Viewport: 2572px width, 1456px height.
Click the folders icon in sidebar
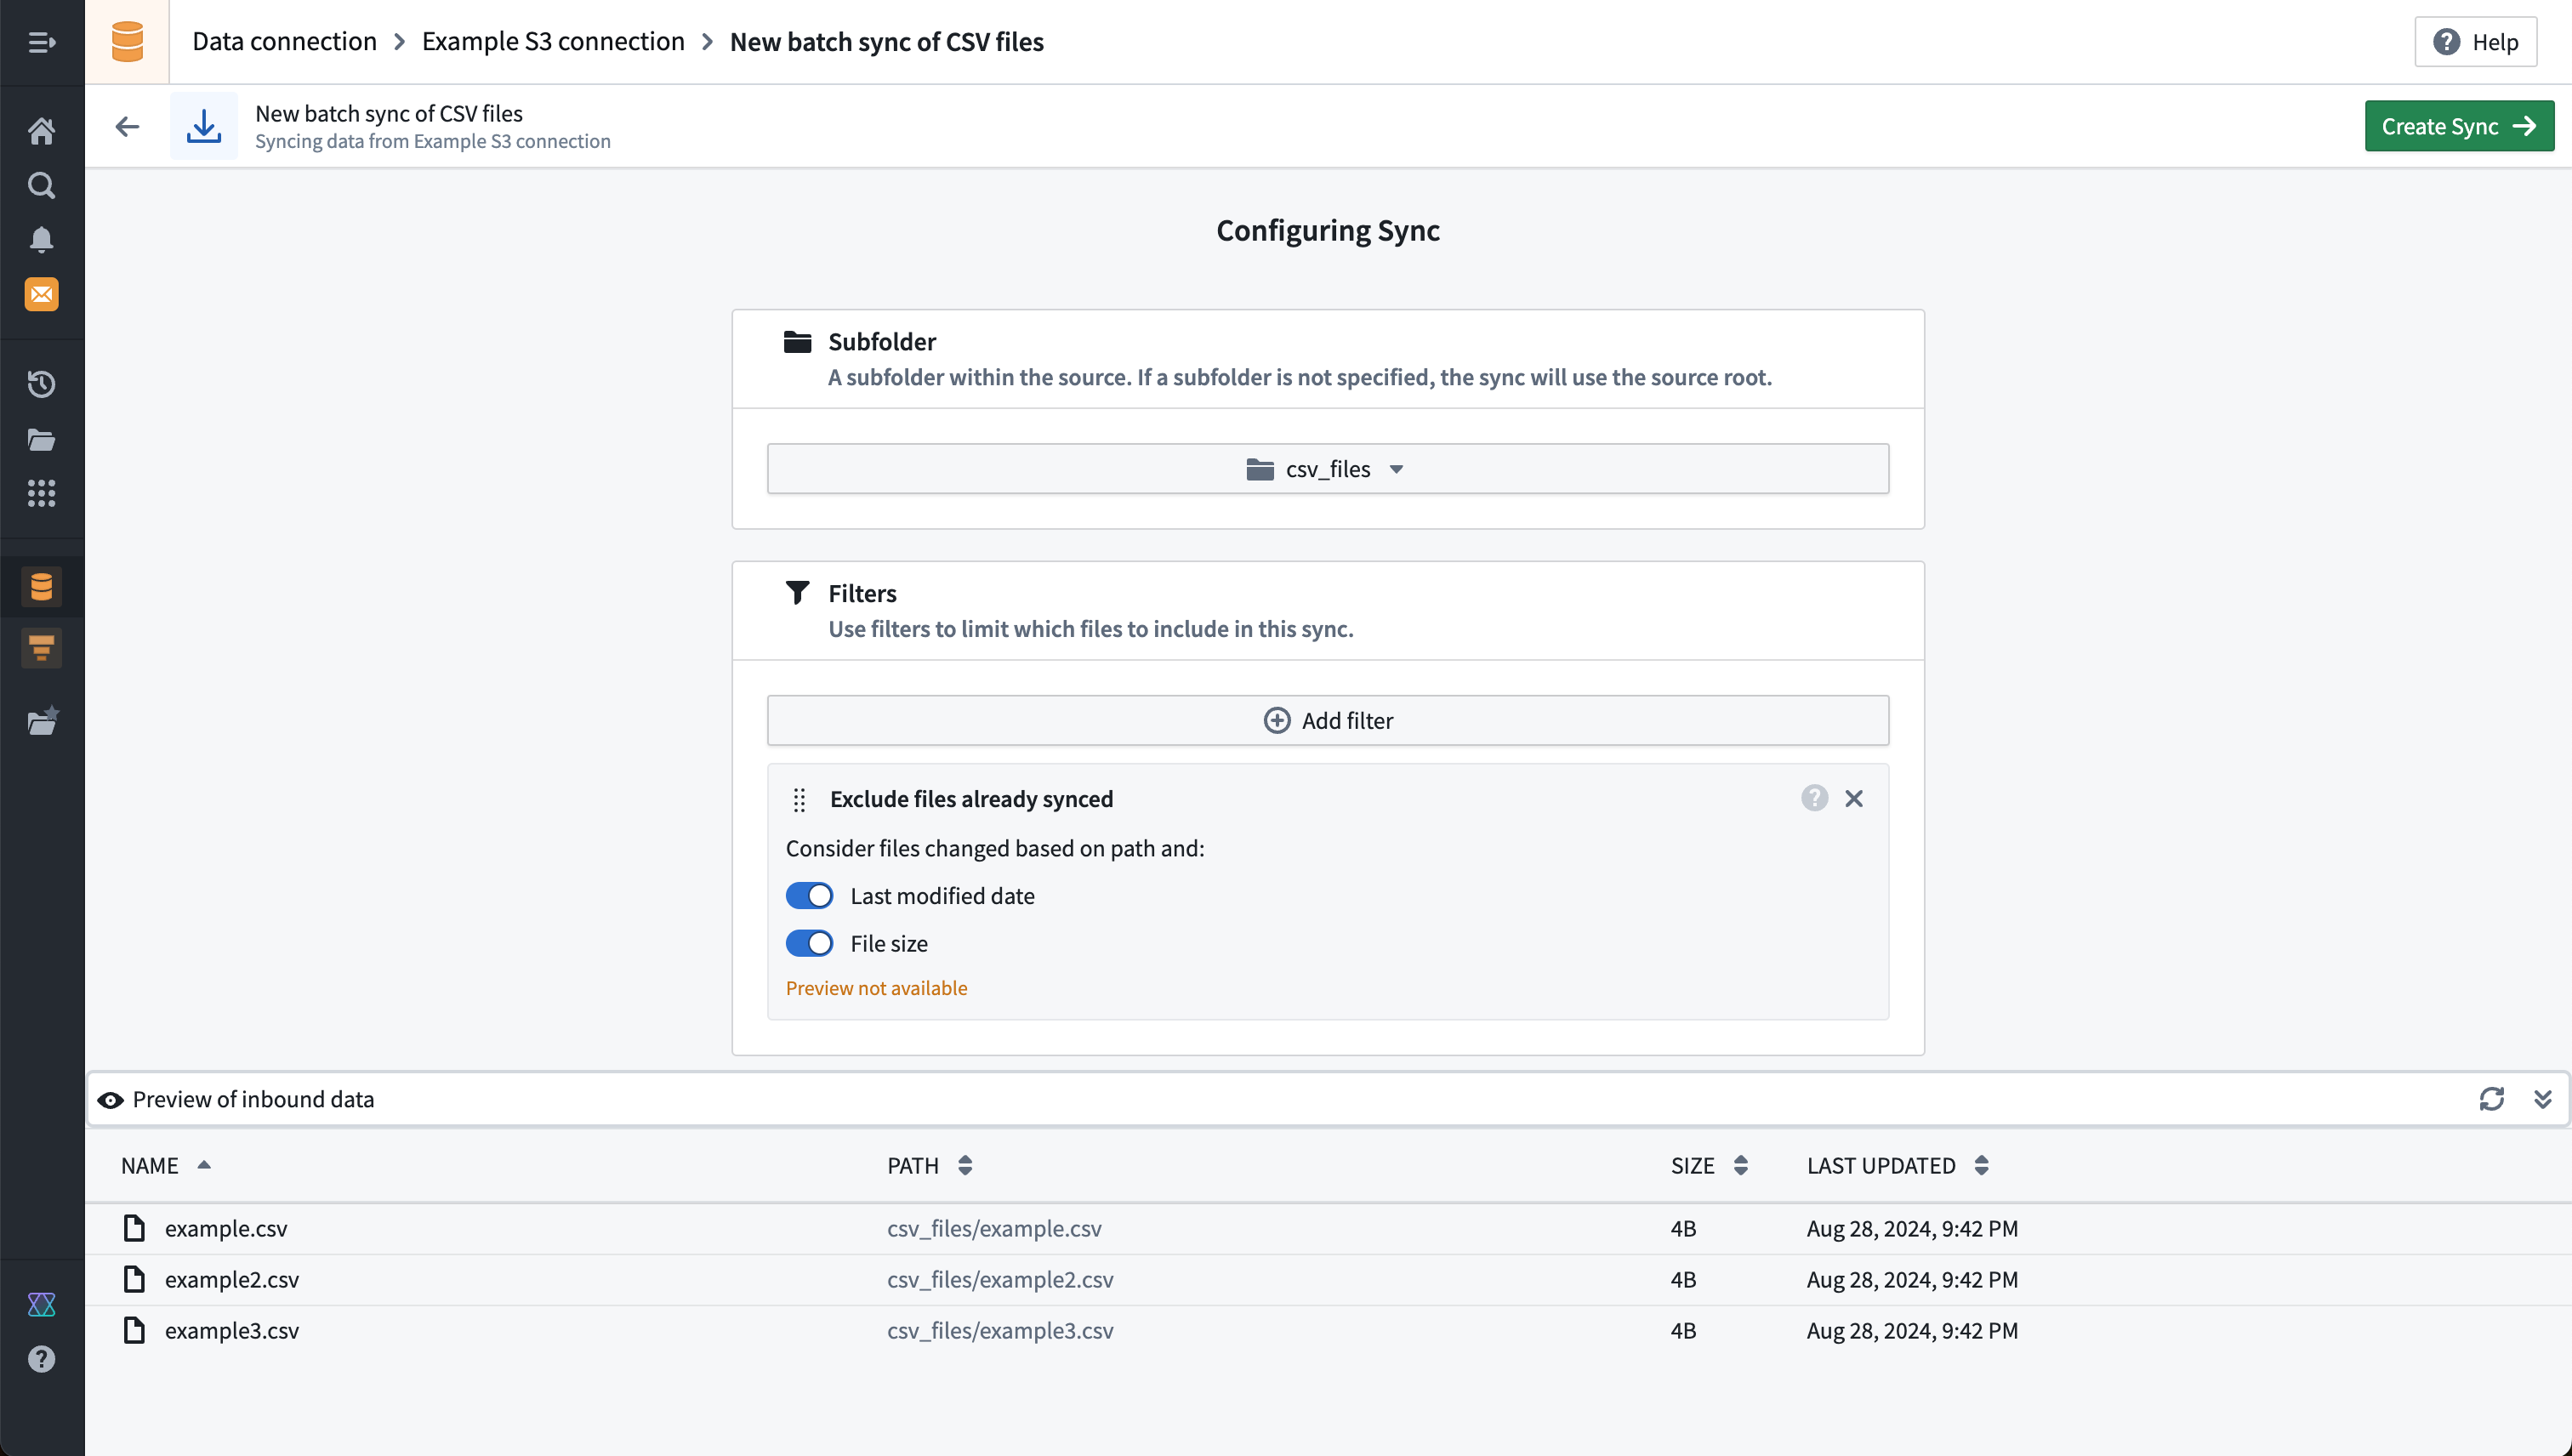pos(43,438)
